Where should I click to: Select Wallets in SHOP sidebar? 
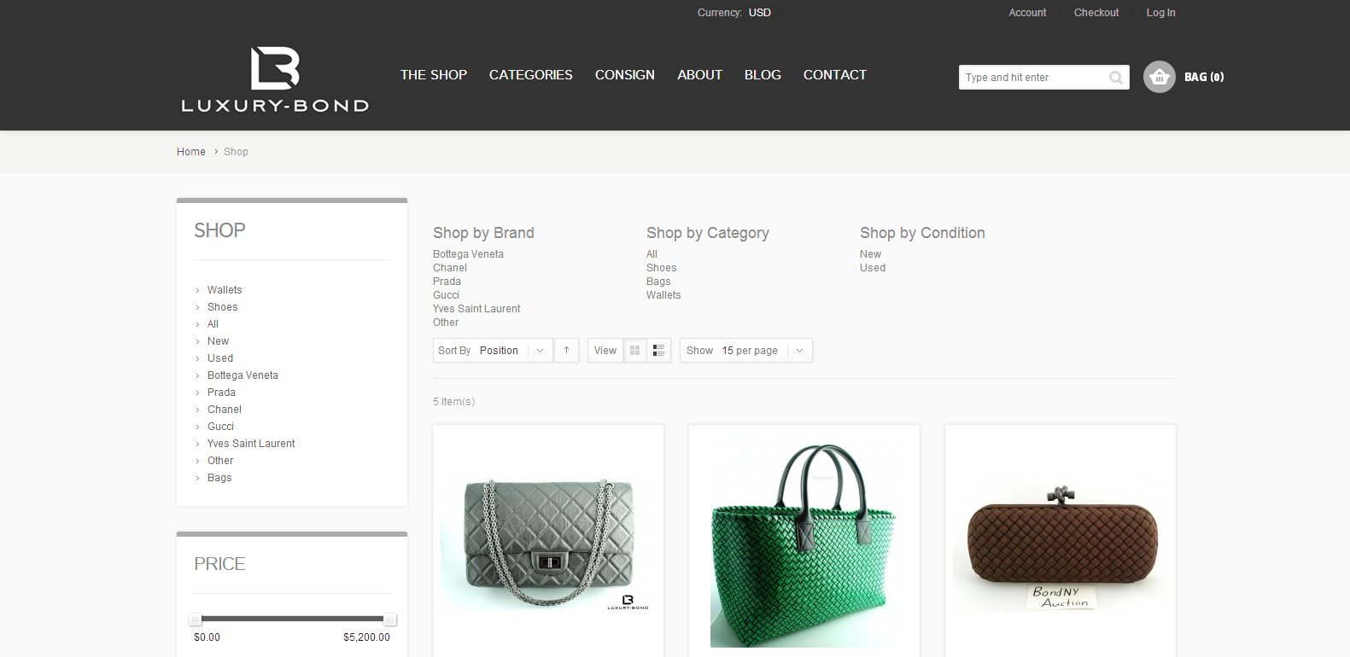coord(225,290)
